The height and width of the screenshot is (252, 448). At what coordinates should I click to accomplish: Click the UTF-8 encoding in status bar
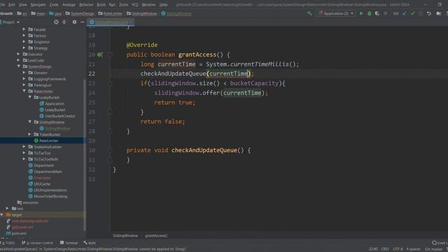(x=398, y=249)
